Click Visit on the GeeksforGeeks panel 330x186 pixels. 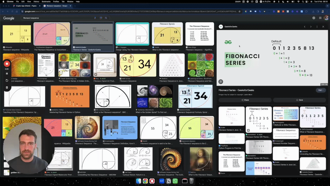pyautogui.click(x=320, y=90)
